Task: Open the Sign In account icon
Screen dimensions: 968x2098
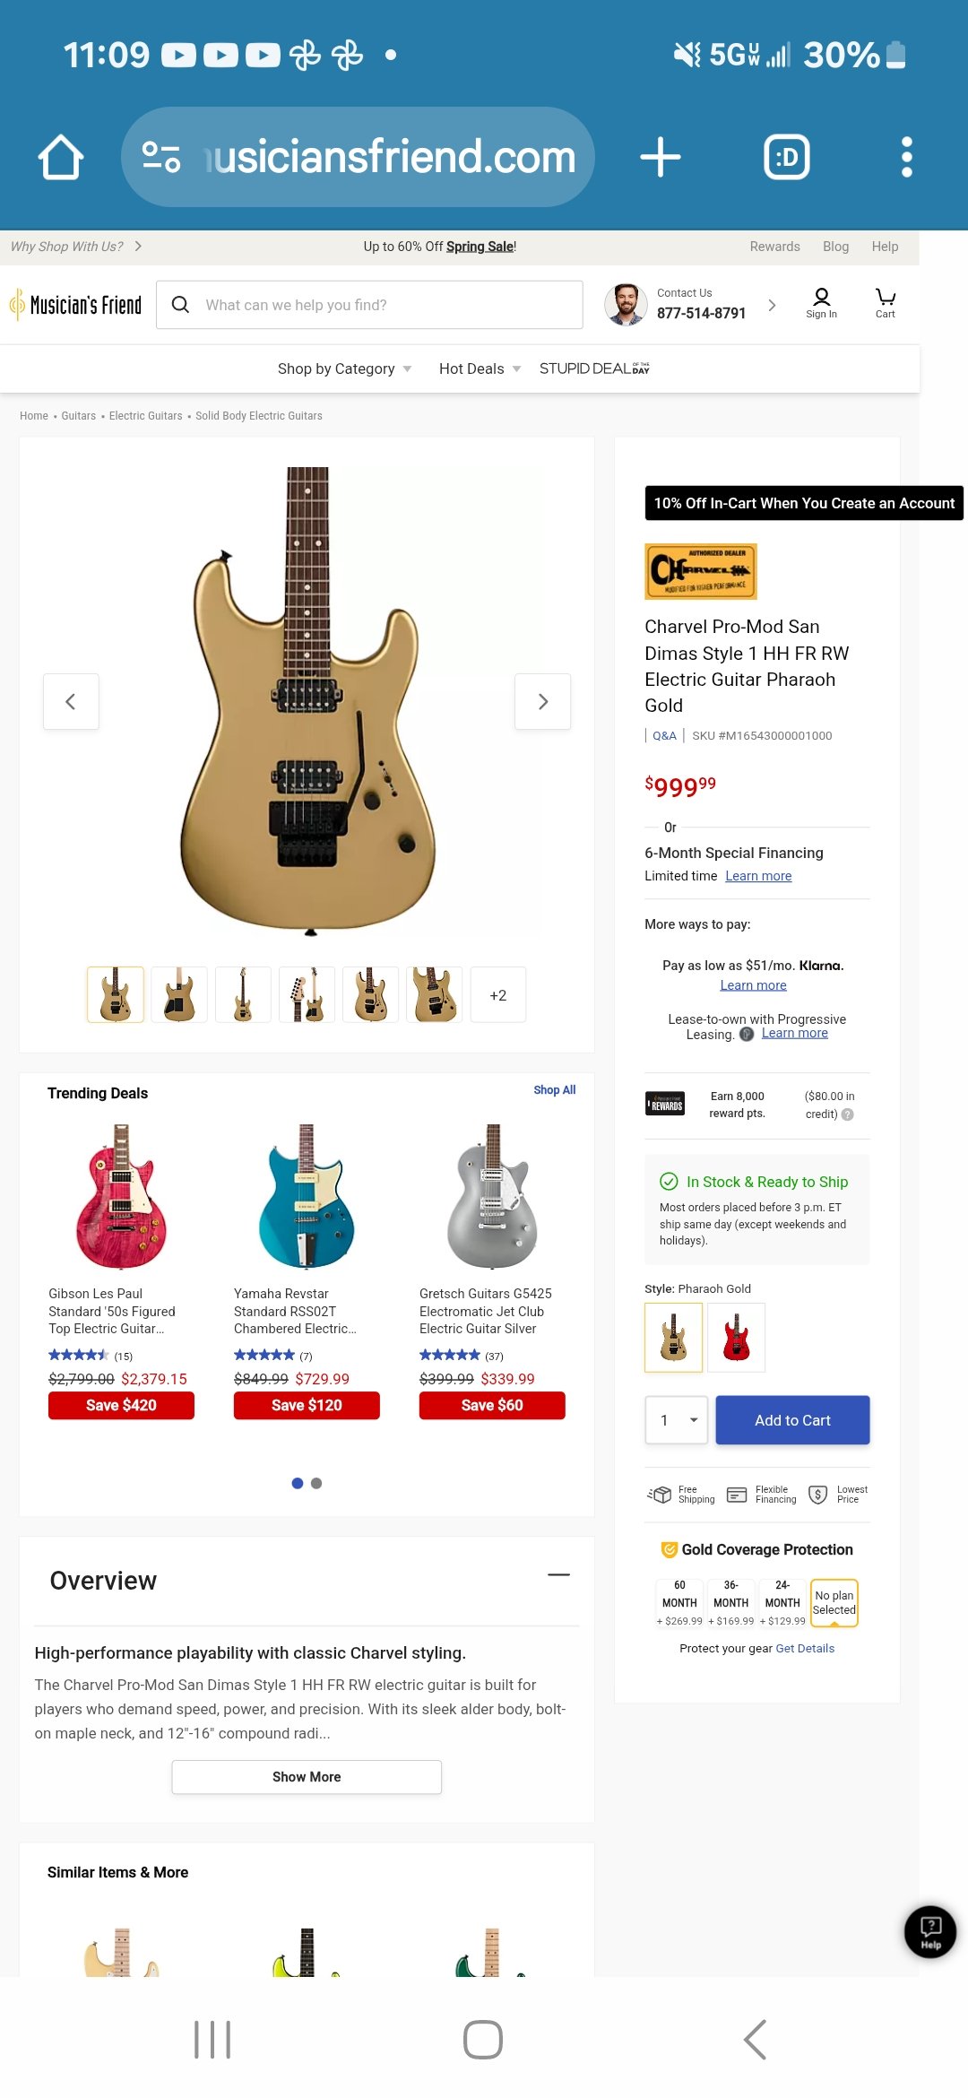Action: pos(821,303)
